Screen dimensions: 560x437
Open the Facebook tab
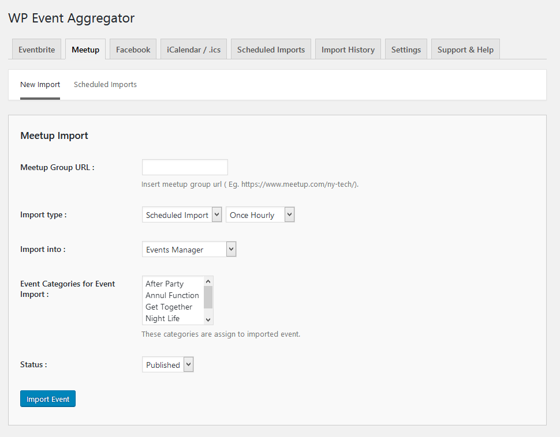pos(133,50)
